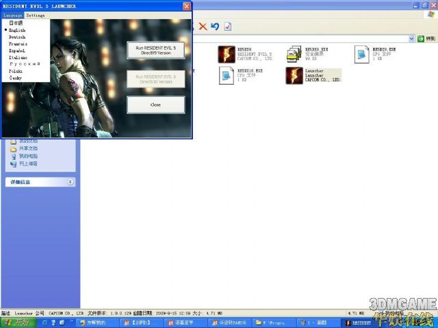Run Resident Evil 5 DirectX9 version
This screenshot has height=328, width=438.
coord(155,51)
